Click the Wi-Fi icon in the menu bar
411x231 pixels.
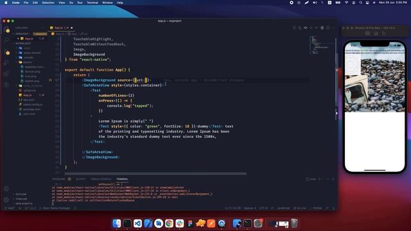coord(347,3)
